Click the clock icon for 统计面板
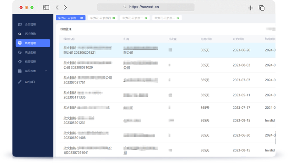This screenshot has width=288, height=163. [20, 53]
